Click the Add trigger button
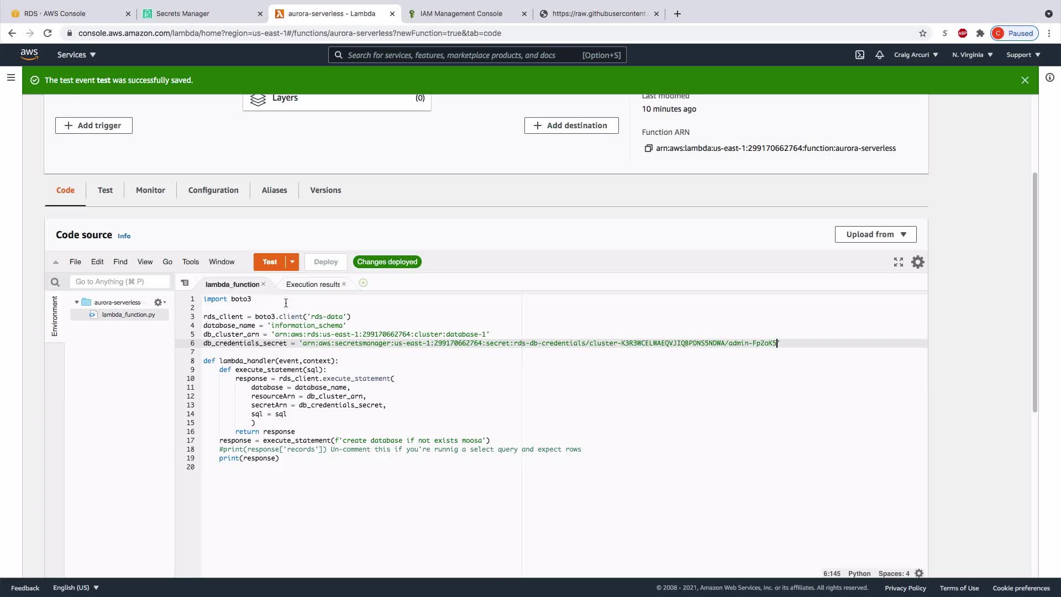 click(x=93, y=125)
